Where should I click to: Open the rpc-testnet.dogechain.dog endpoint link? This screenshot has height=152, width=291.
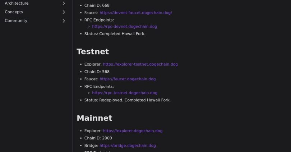(124, 93)
